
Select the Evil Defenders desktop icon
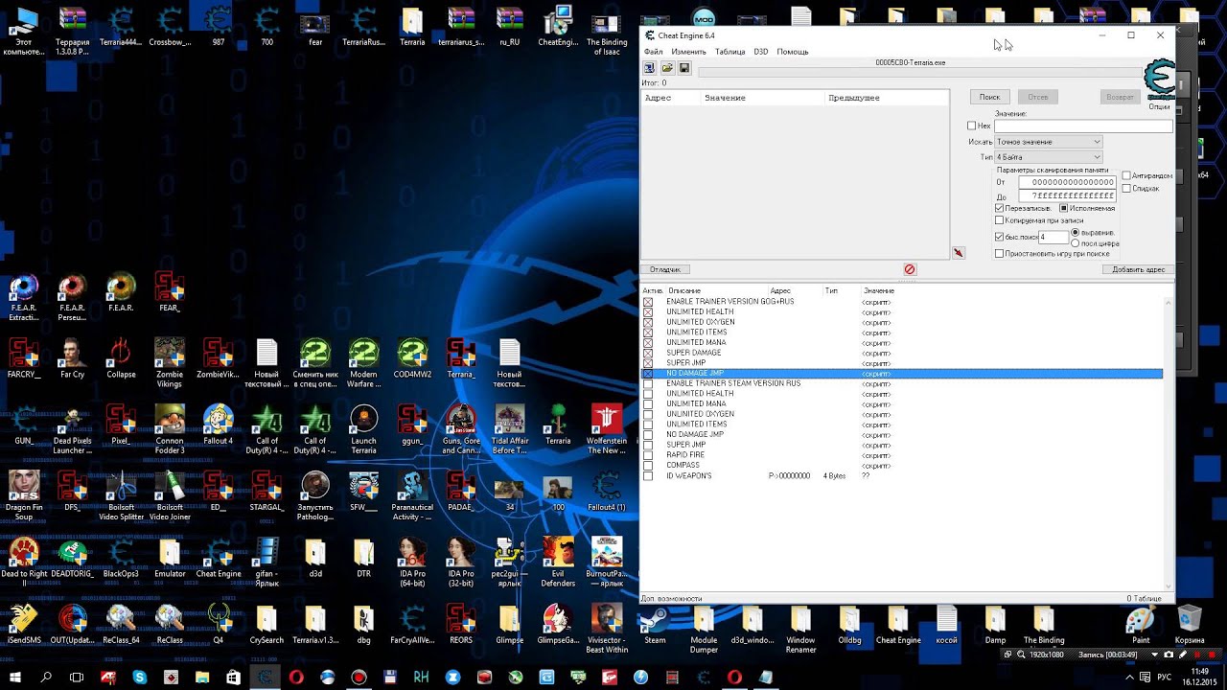coord(558,562)
